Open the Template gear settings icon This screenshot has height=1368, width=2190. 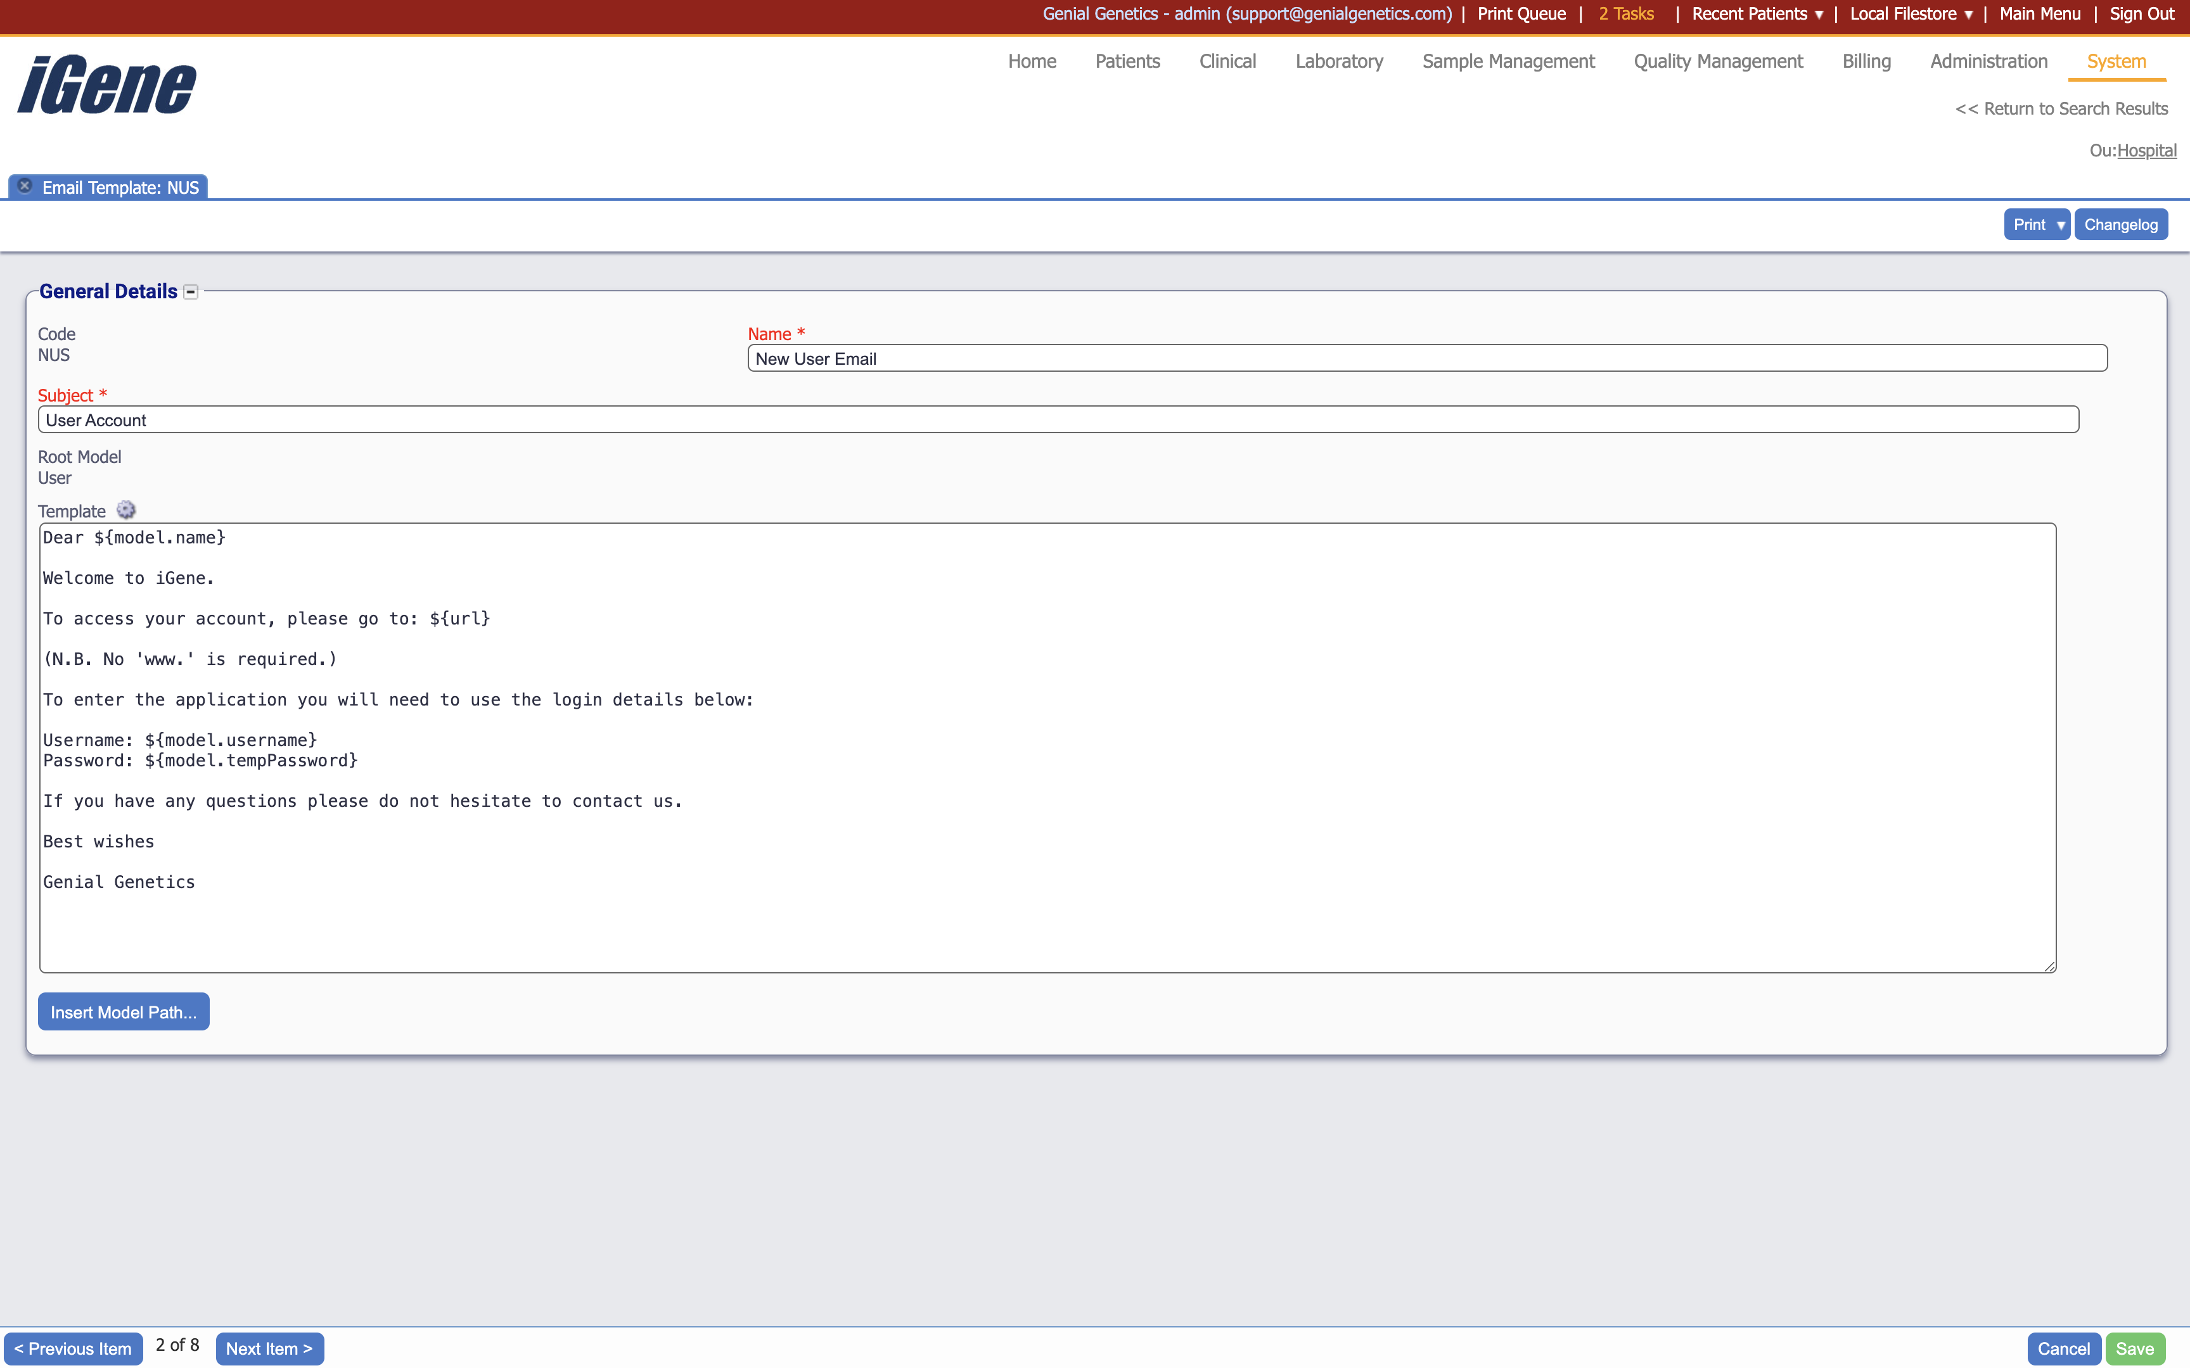coord(126,509)
